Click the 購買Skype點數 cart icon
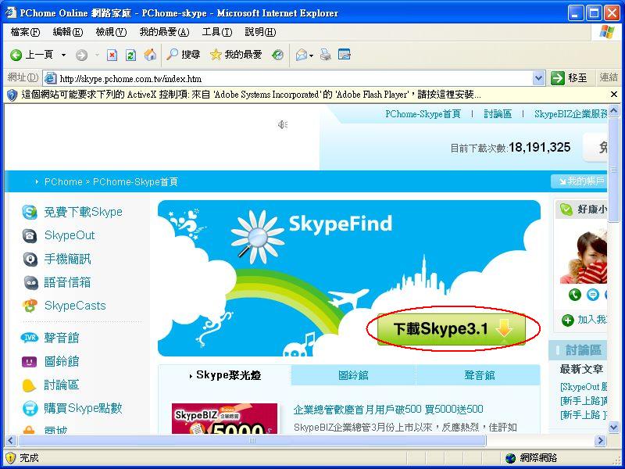 pyautogui.click(x=30, y=408)
